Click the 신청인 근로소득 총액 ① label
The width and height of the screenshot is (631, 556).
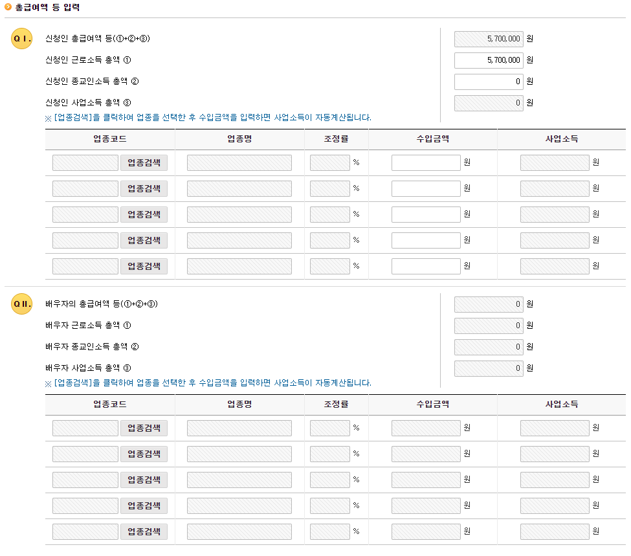coord(88,60)
